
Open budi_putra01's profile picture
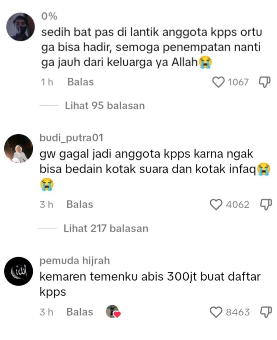point(19,149)
